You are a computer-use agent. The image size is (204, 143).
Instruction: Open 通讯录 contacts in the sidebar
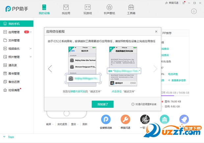[13, 65]
